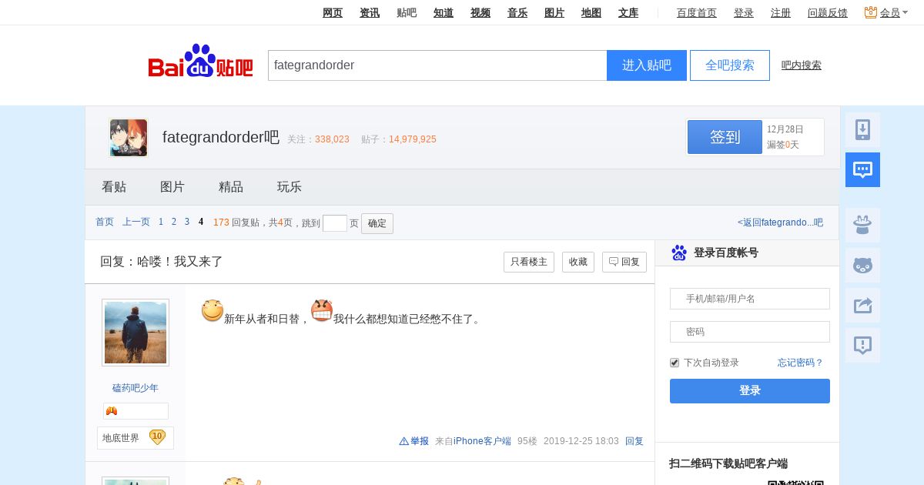This screenshot has height=485, width=924.
Task: Click the 确定 page jump button
Action: [377, 223]
